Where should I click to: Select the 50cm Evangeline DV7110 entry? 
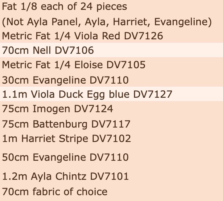(65, 157)
